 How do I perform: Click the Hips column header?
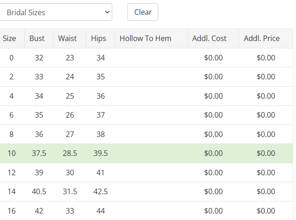pyautogui.click(x=99, y=39)
